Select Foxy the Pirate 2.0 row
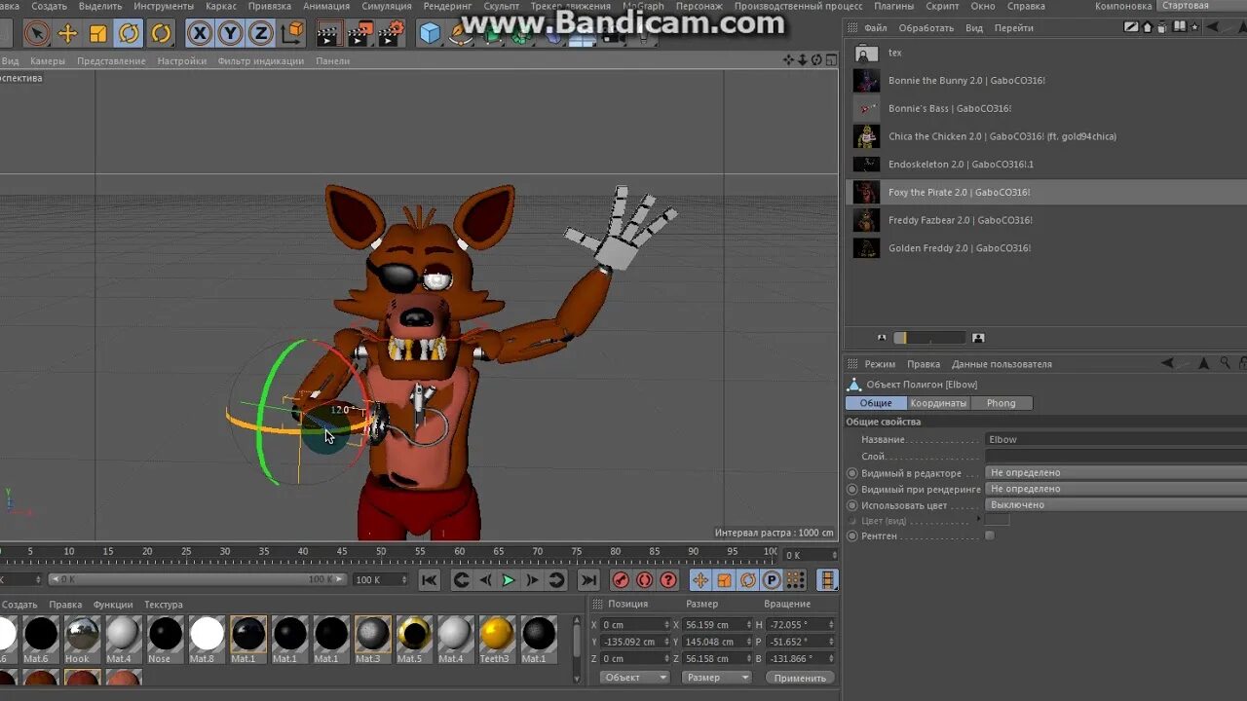This screenshot has width=1247, height=701. click(x=1044, y=192)
